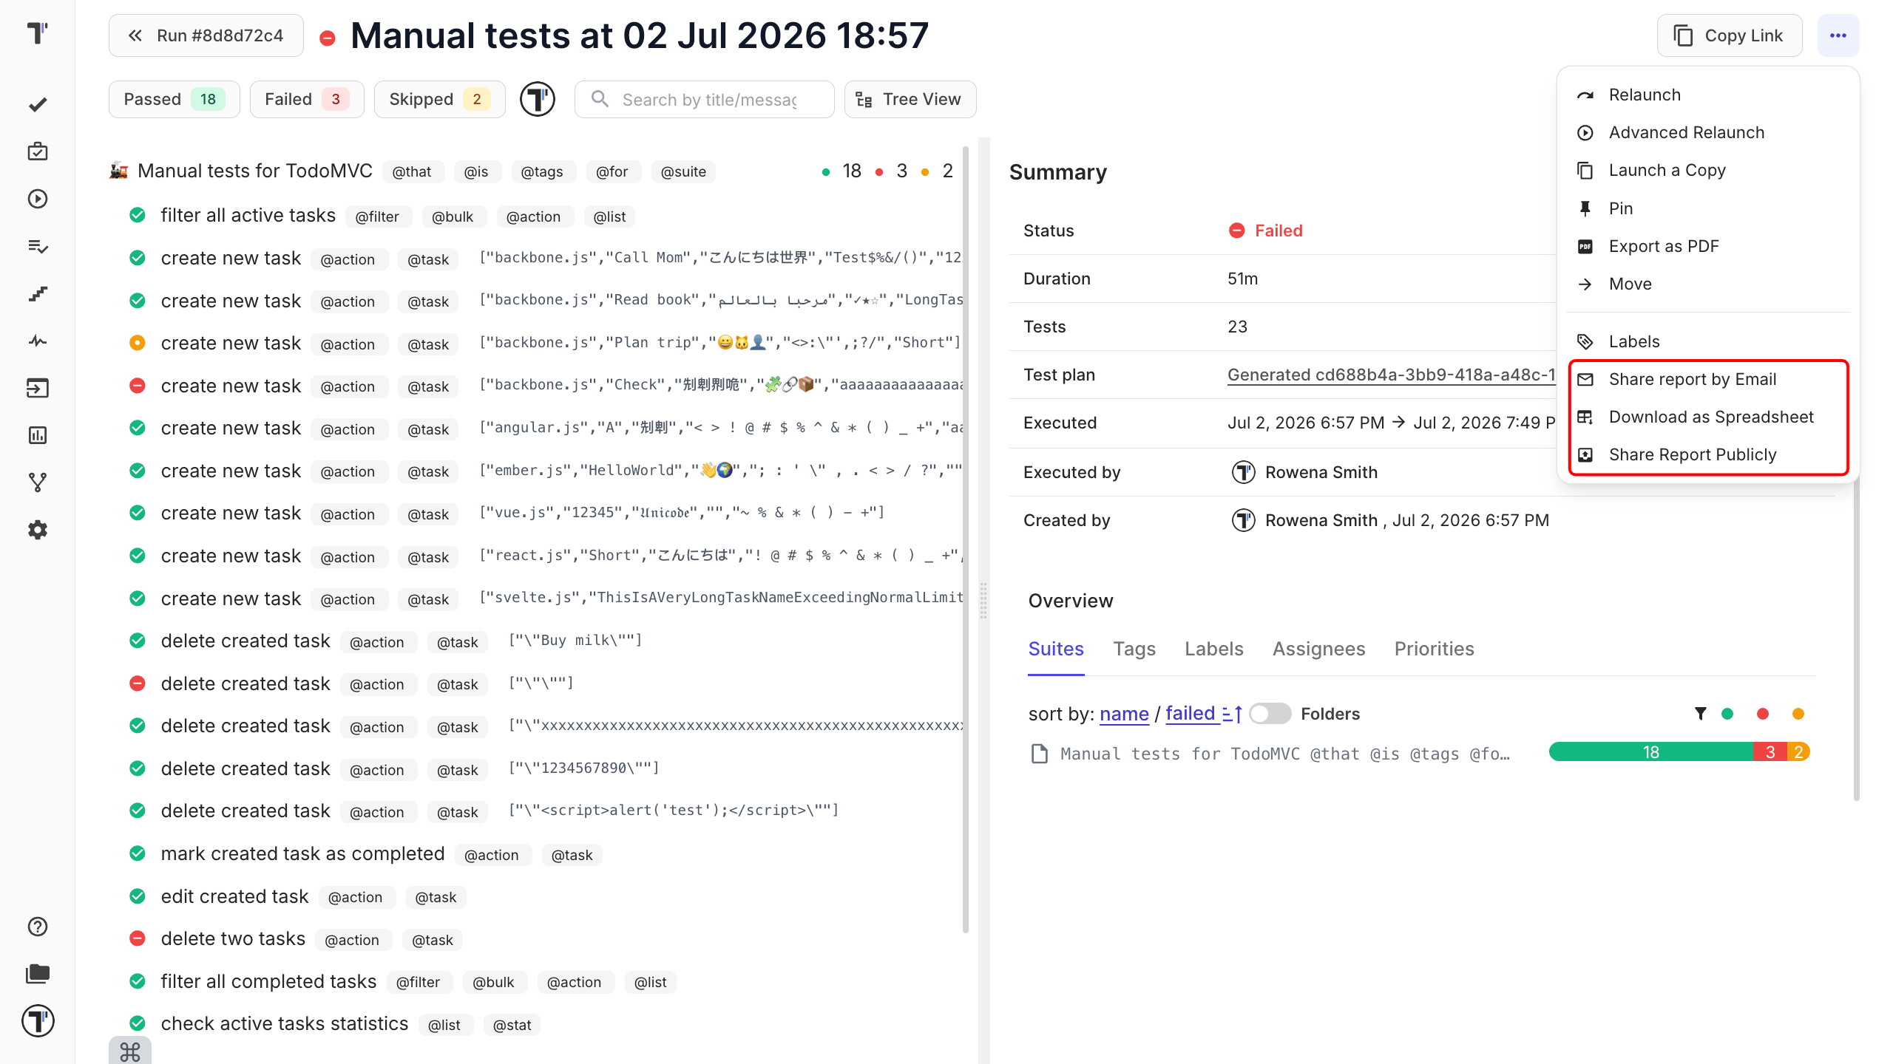Click the assignee avatar filter icon
Screen dimensions: 1893x1064
[x=538, y=99]
